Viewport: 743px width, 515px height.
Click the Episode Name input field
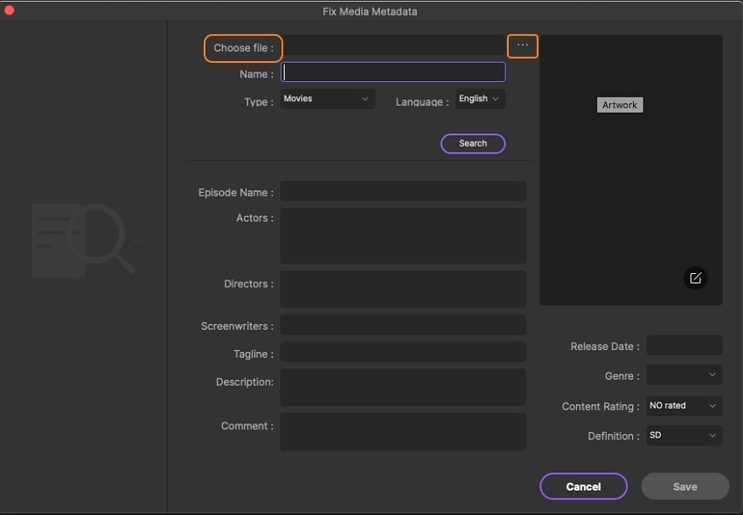click(403, 191)
